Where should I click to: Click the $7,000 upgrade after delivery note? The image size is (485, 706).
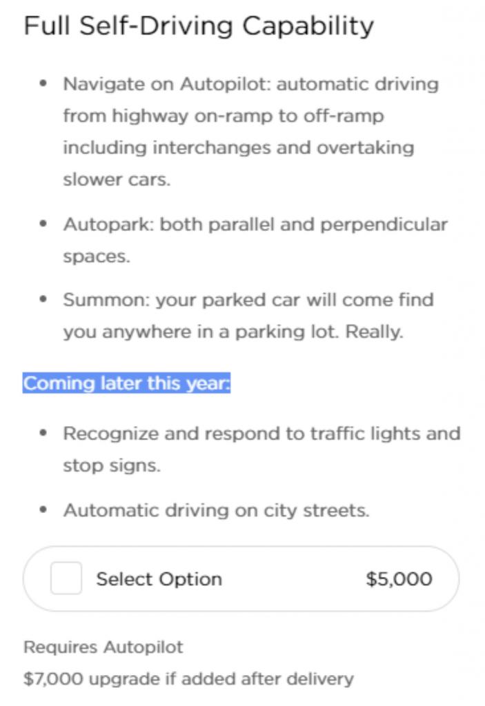click(x=189, y=678)
